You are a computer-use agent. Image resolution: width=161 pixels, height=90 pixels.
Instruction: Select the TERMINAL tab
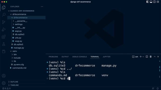click(x=95, y=57)
